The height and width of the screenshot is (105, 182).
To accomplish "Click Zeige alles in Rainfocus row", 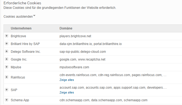I will pyautogui.click(x=67, y=80).
